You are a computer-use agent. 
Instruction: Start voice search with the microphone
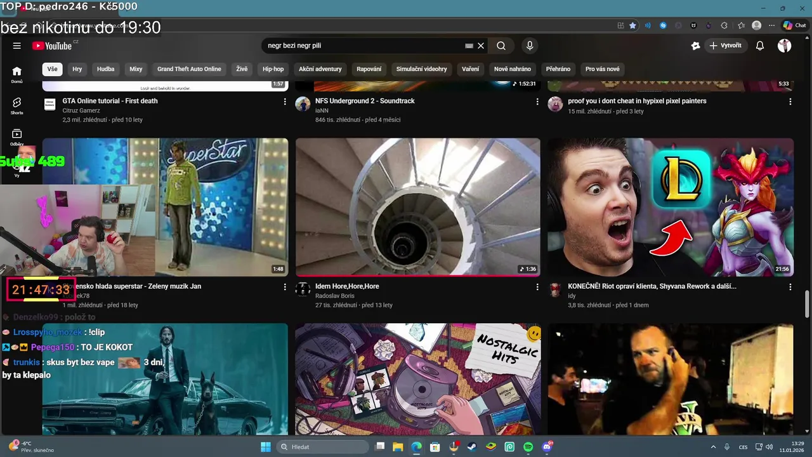[530, 46]
